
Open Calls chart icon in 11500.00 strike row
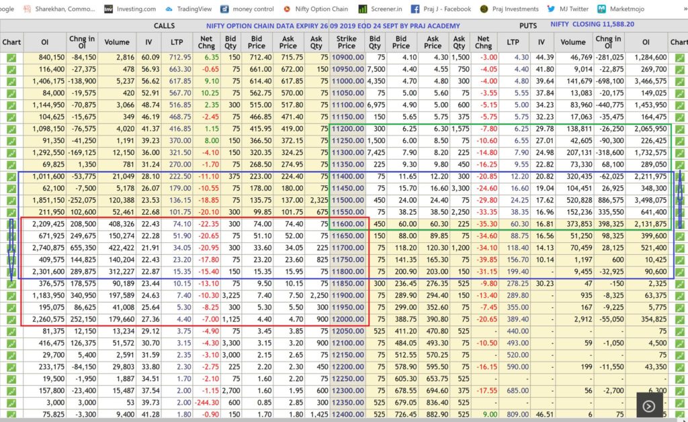[x=11, y=200]
